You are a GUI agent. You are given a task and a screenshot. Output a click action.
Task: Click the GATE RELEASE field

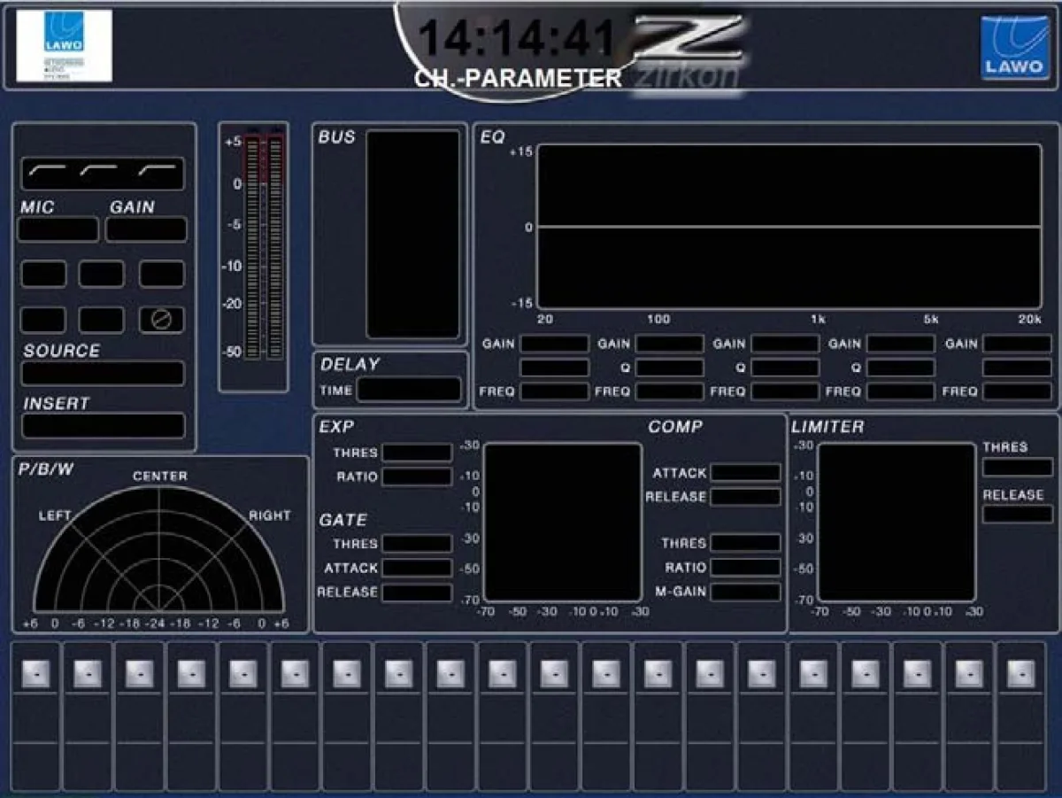point(417,592)
